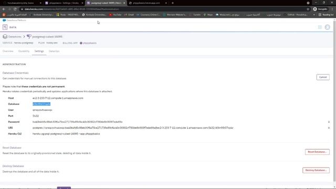Open the Tumblr bookmark
This screenshot has height=189, width=336.
point(195,15)
